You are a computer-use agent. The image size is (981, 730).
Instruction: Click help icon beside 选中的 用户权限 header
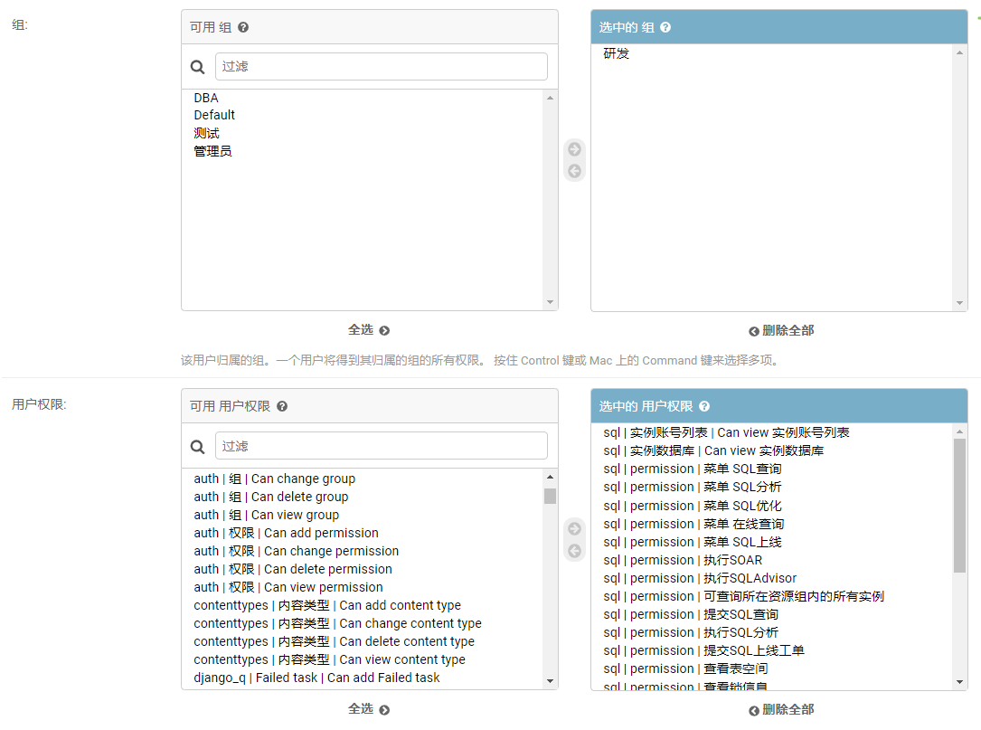[x=704, y=406]
